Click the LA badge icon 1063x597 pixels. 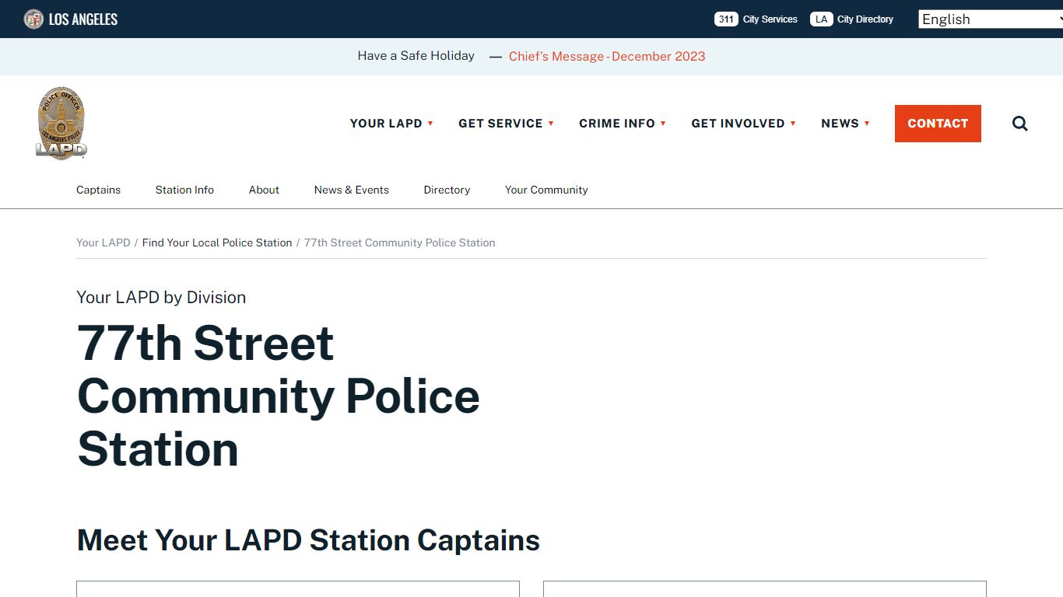[x=822, y=19]
